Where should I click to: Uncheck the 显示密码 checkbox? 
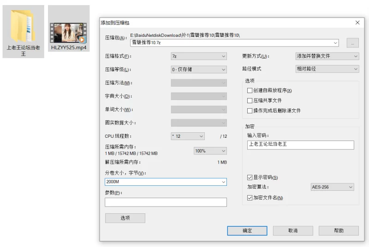coord(250,177)
